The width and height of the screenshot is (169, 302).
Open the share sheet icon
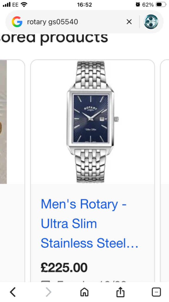[x=121, y=292]
